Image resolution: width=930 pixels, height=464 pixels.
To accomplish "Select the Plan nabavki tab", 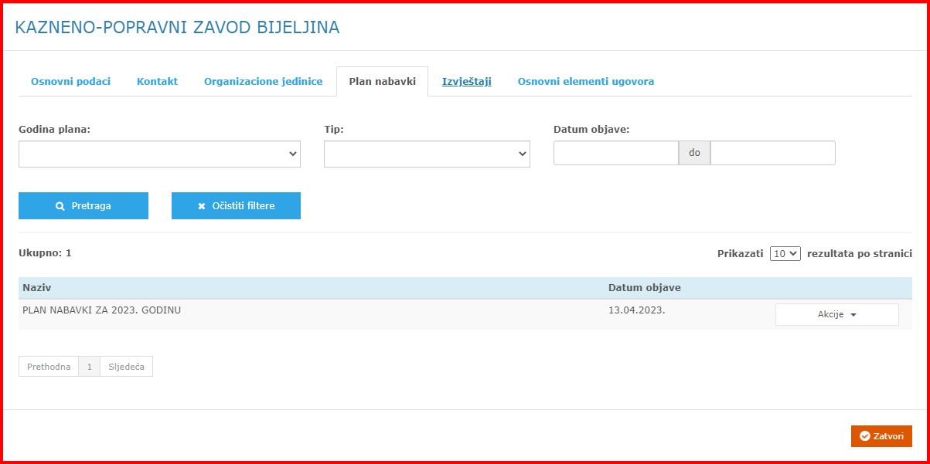I will click(x=382, y=81).
